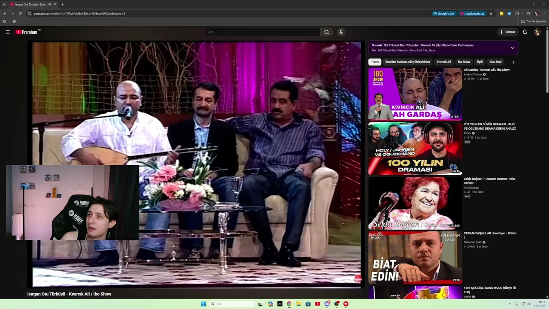Screen dimensions: 549x309
Task: Select the İbrahim Tatlıses adlı yükleyiciden chip
Action: [x=407, y=62]
